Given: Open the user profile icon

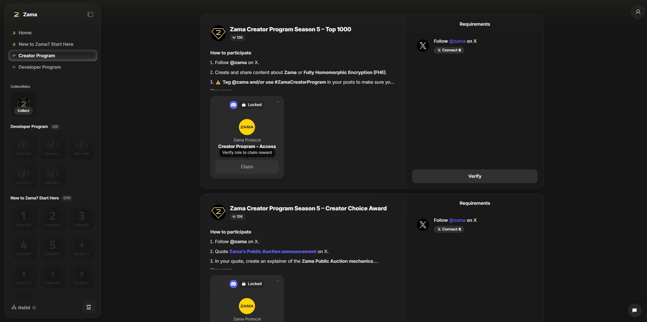Looking at the screenshot, I should (638, 12).
